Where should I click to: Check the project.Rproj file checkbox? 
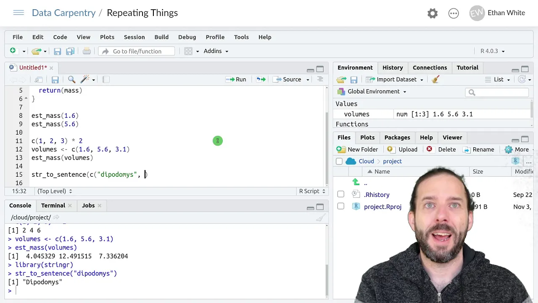tap(341, 206)
